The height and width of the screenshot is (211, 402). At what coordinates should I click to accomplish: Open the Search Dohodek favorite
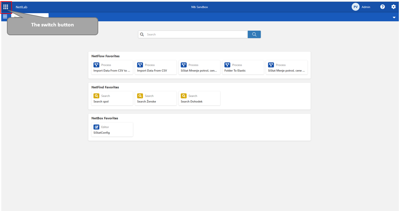click(199, 98)
